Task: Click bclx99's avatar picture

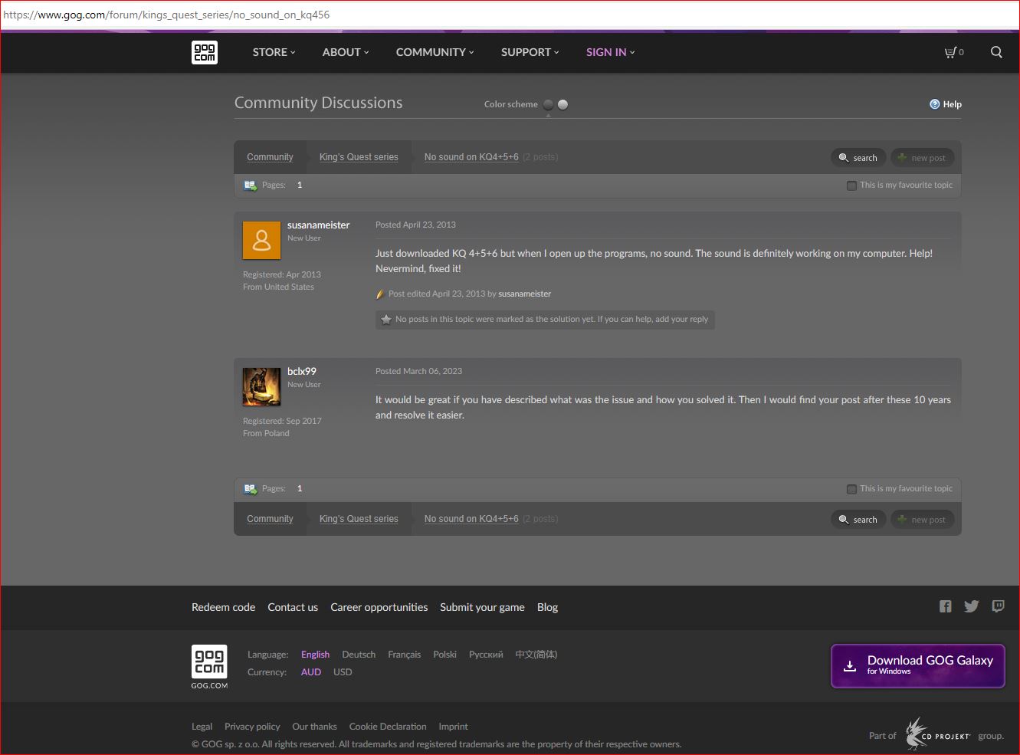Action: [x=261, y=386]
